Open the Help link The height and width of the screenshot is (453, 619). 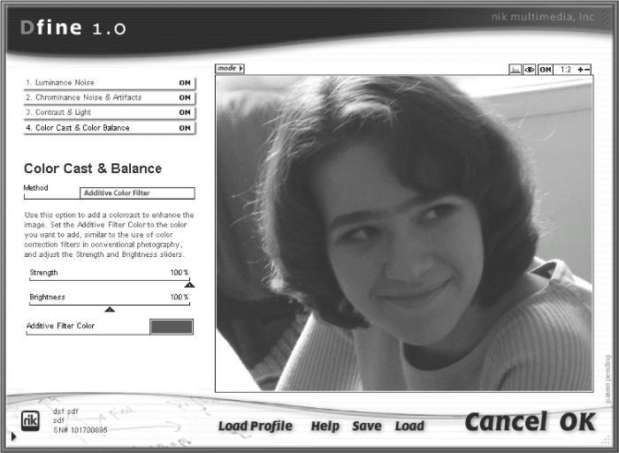(x=325, y=427)
